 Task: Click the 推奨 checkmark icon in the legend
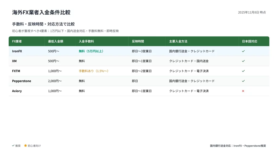[x=13, y=145]
